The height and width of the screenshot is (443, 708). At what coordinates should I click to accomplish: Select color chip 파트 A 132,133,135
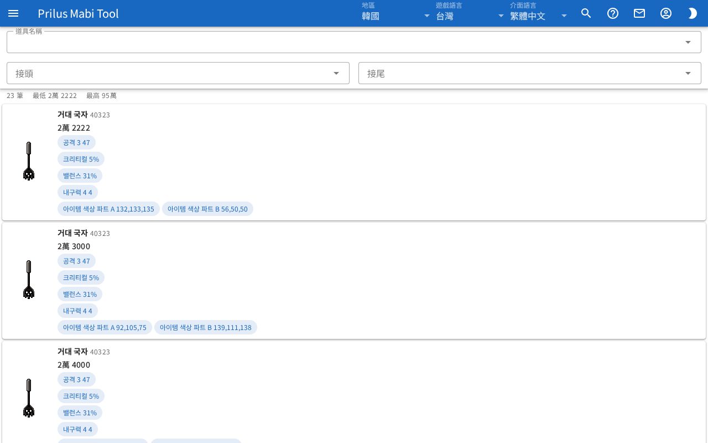point(108,209)
